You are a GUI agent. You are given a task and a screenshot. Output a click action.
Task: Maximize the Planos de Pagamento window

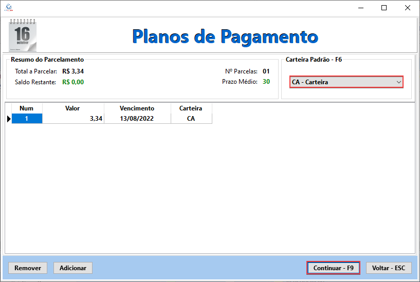(x=384, y=8)
